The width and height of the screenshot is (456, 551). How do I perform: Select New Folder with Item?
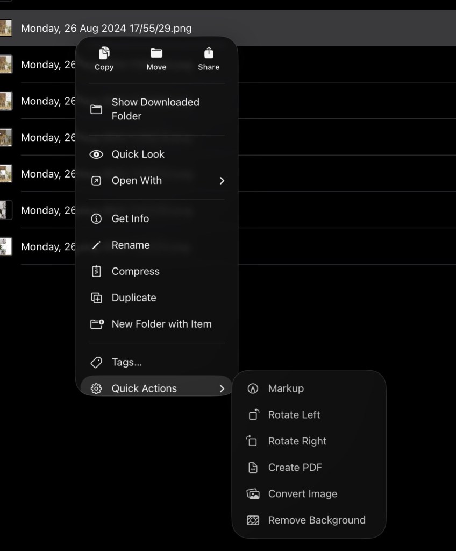(x=161, y=324)
